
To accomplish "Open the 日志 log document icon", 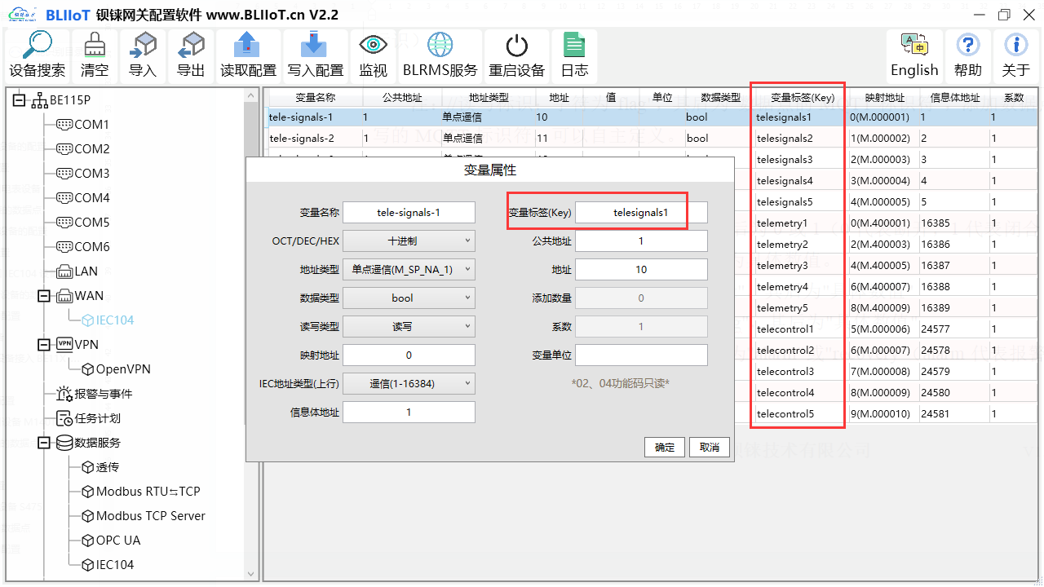I will (x=574, y=45).
